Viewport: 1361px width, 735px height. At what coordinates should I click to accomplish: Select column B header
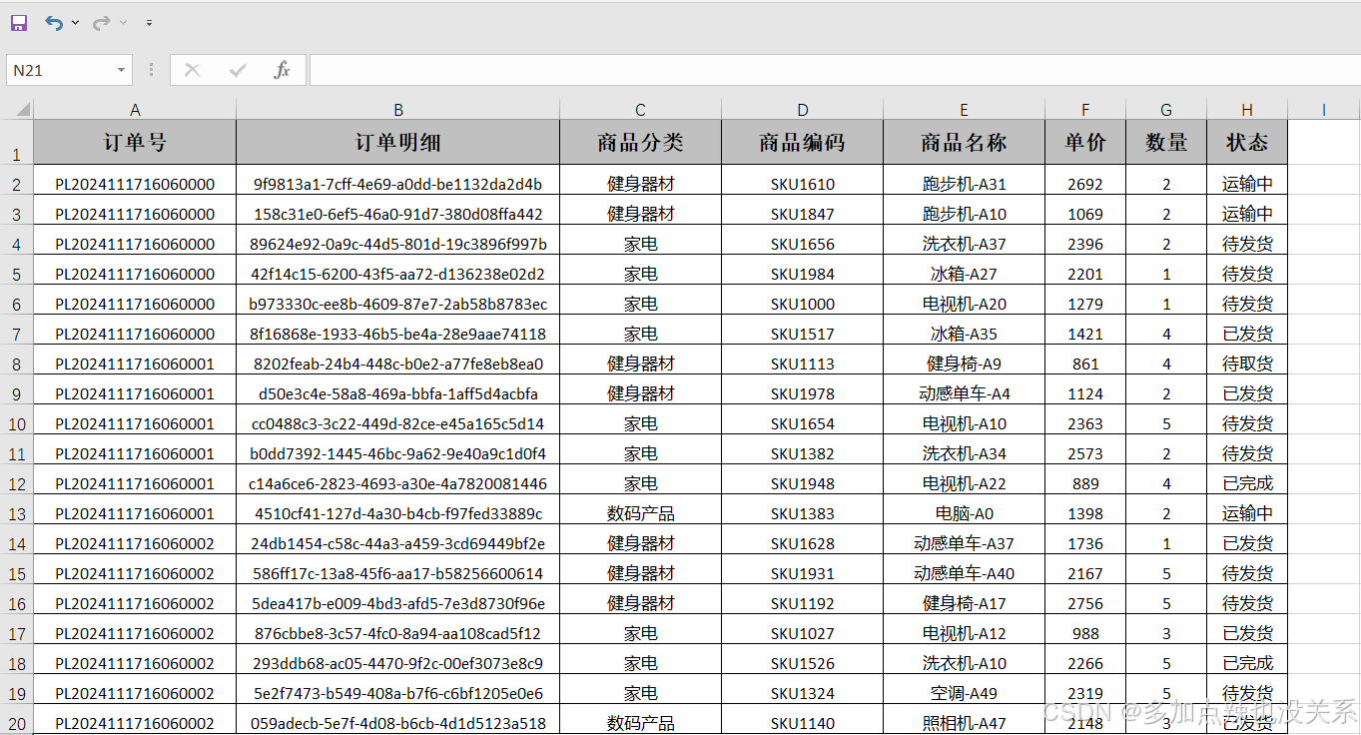click(x=397, y=110)
